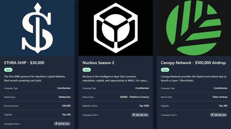Click the Top 300 eligibility value
The image size is (231, 129).
(223, 106)
